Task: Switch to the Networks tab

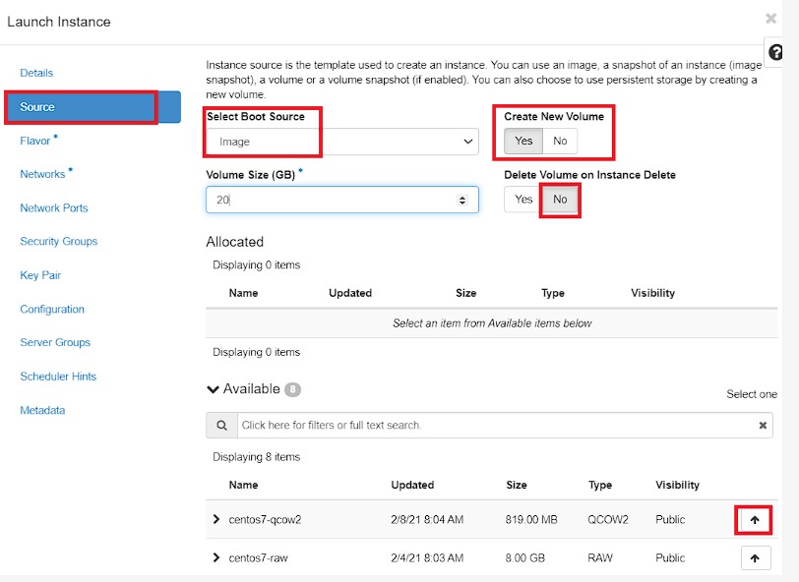Action: click(43, 174)
